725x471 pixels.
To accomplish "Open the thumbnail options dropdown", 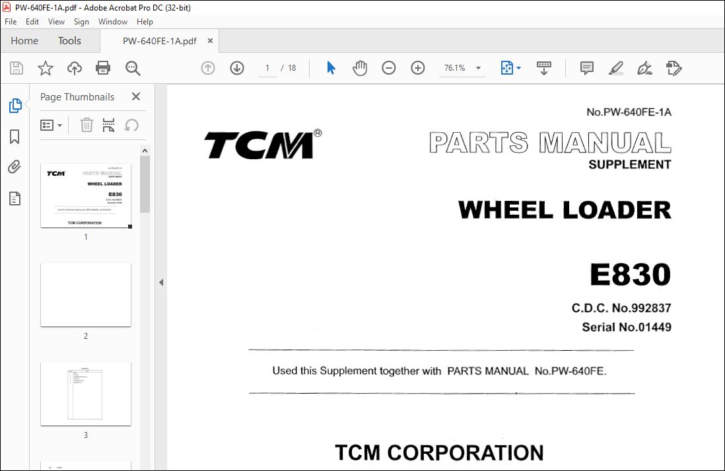I will [x=51, y=125].
